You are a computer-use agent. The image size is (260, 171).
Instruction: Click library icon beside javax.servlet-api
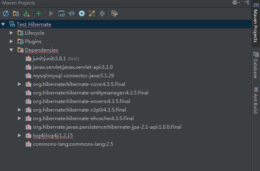point(28,67)
